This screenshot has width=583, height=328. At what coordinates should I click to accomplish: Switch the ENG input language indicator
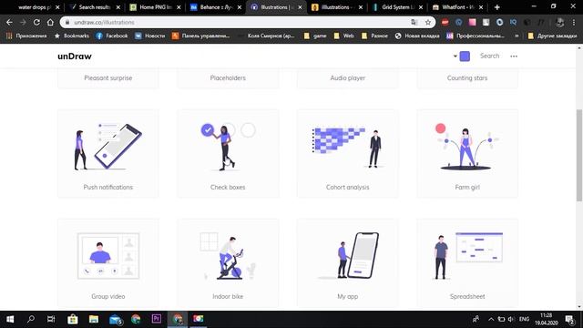click(x=524, y=319)
